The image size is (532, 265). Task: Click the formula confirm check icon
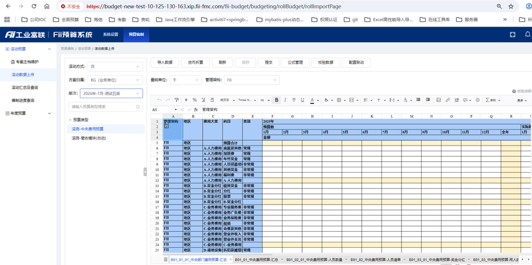coord(189,110)
